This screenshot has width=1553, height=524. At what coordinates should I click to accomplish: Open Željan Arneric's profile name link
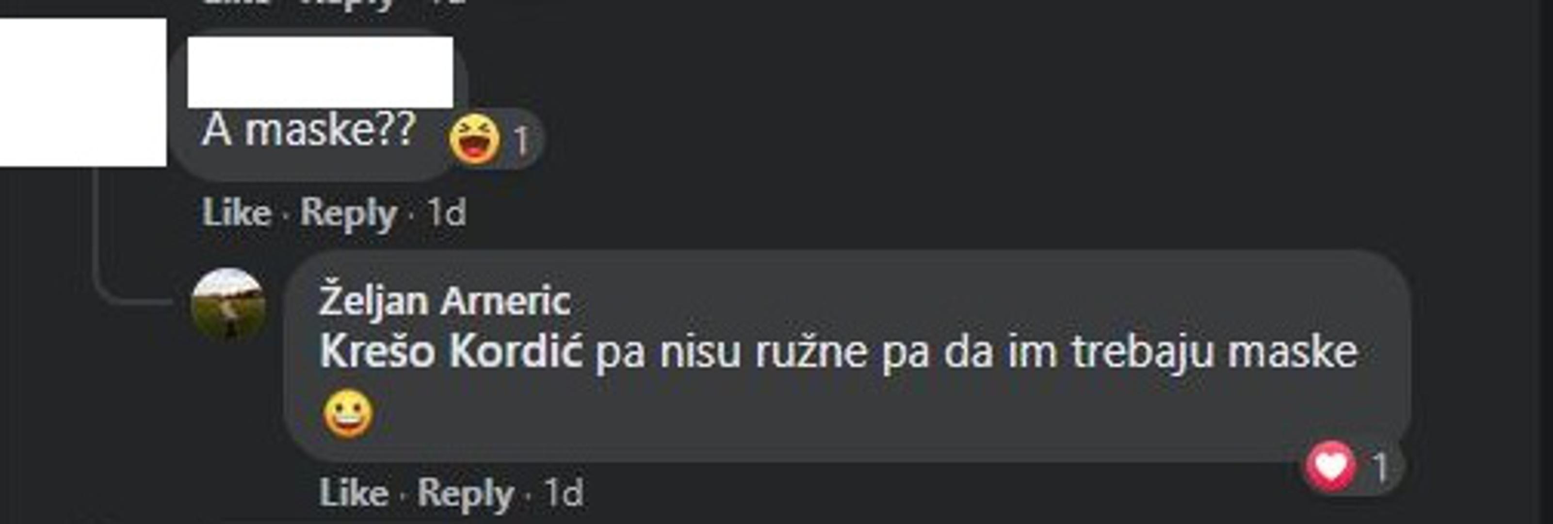tap(444, 300)
